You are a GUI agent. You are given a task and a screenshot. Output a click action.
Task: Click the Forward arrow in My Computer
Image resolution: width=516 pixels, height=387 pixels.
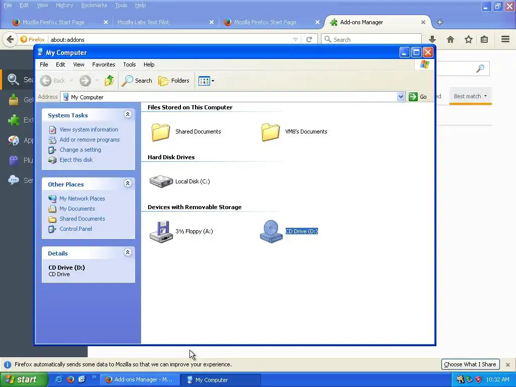click(85, 81)
